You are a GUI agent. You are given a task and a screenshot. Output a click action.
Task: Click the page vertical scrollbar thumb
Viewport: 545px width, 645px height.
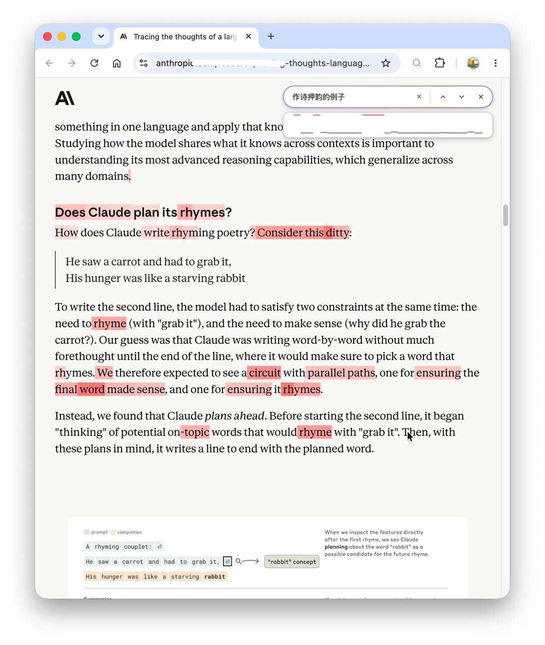(x=506, y=216)
